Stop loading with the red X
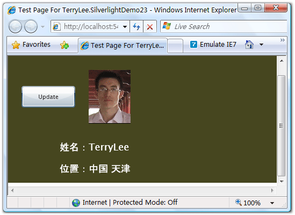295x215 pixels. [150, 27]
